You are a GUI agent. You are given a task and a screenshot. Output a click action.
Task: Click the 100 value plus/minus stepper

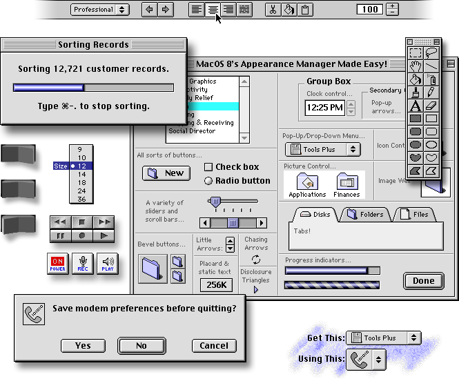[x=392, y=10]
